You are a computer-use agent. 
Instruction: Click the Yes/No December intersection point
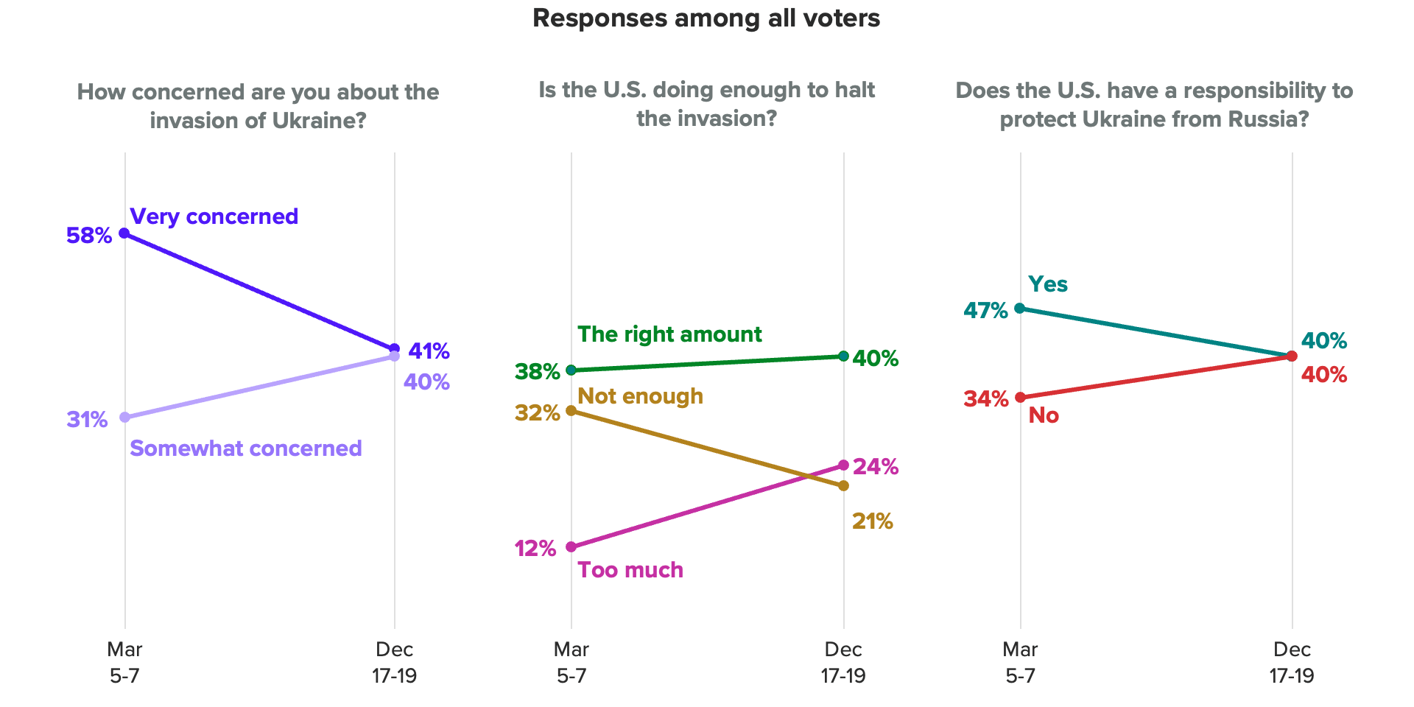(x=1291, y=356)
